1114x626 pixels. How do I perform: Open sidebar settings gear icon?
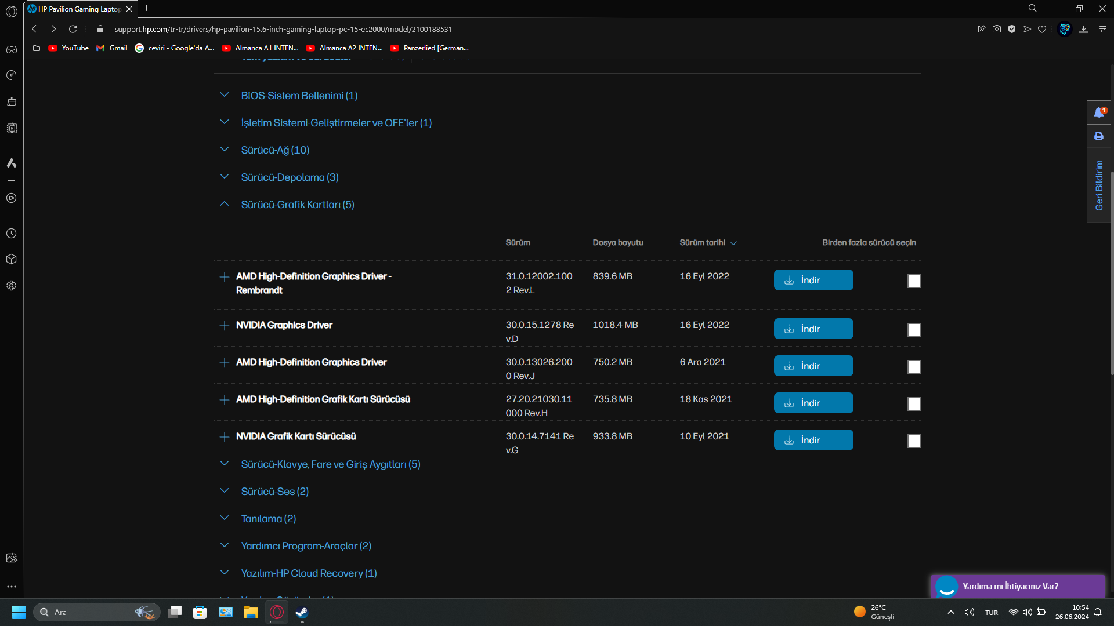11,286
